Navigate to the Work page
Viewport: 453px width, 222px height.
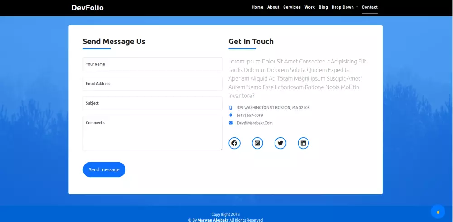coord(310,7)
